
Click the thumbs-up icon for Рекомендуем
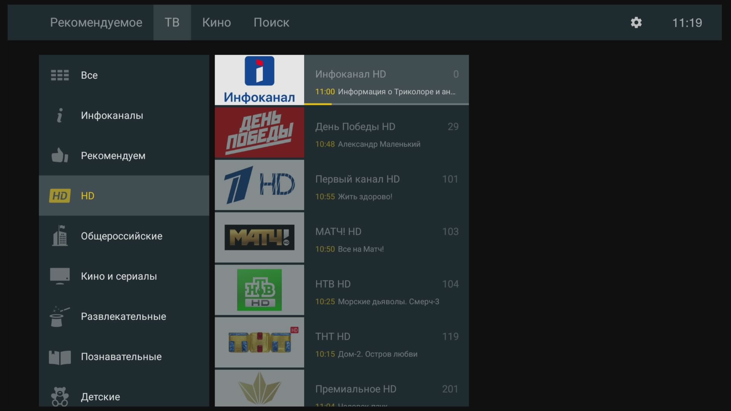click(60, 155)
